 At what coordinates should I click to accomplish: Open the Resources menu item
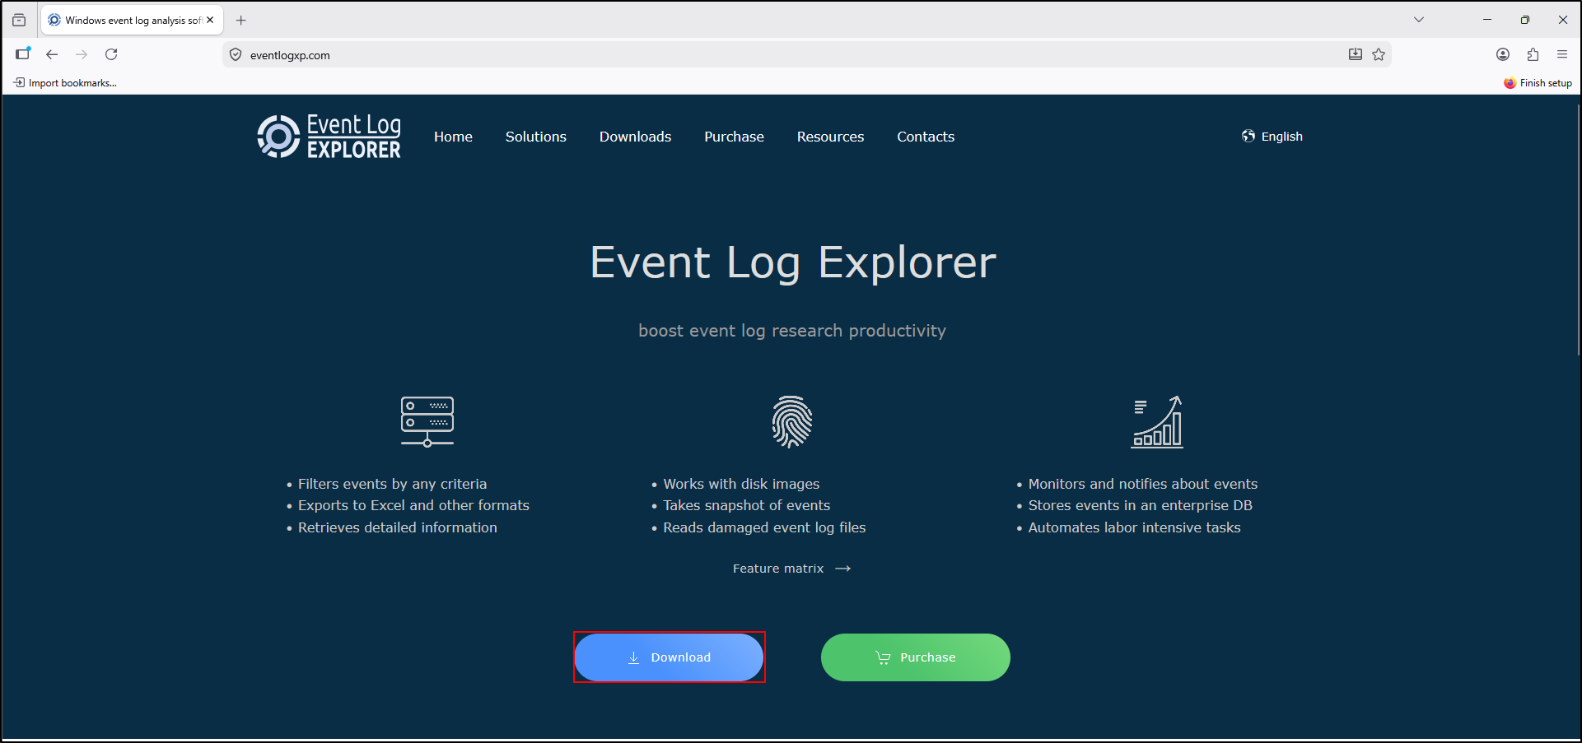[830, 137]
